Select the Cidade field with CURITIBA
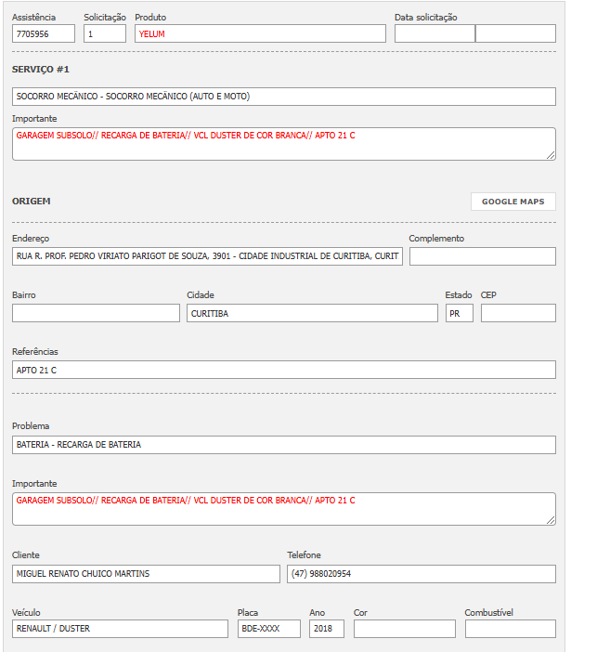The height and width of the screenshot is (652, 597). (312, 313)
